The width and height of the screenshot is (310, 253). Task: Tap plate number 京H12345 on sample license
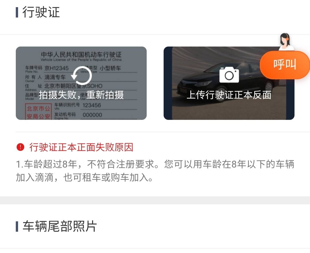57,68
